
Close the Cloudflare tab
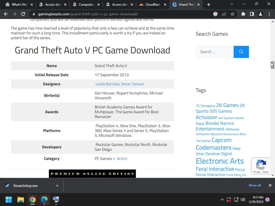point(165,5)
